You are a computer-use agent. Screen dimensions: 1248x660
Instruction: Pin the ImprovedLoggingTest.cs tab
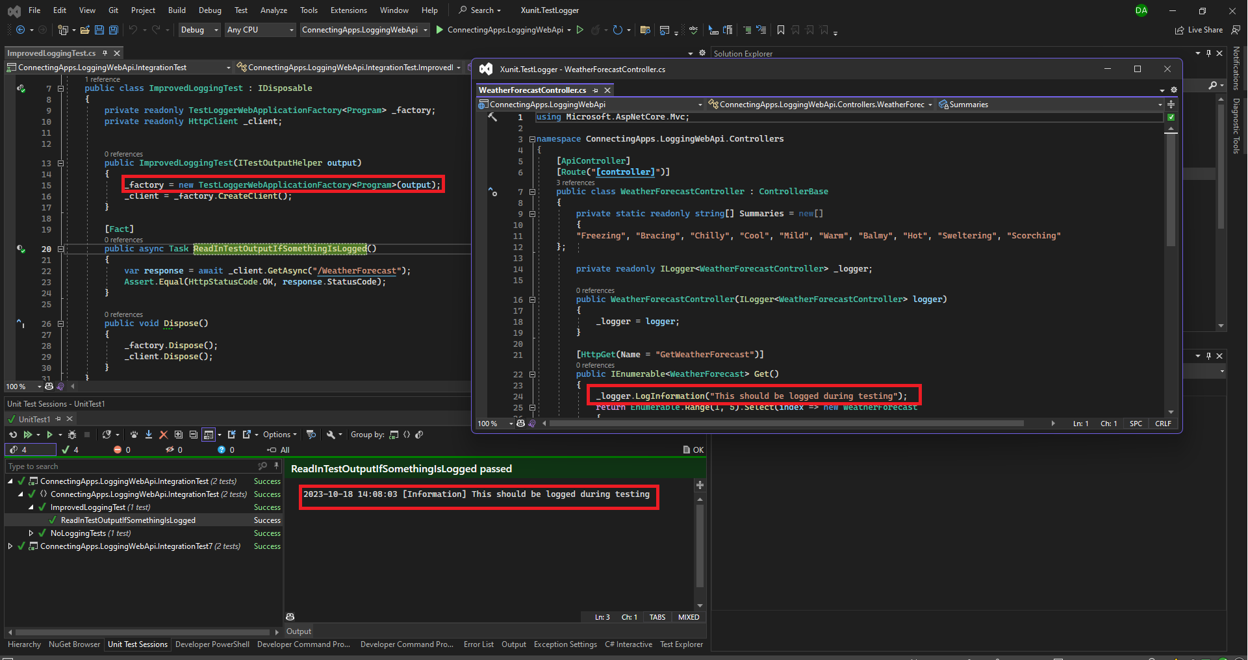[105, 53]
